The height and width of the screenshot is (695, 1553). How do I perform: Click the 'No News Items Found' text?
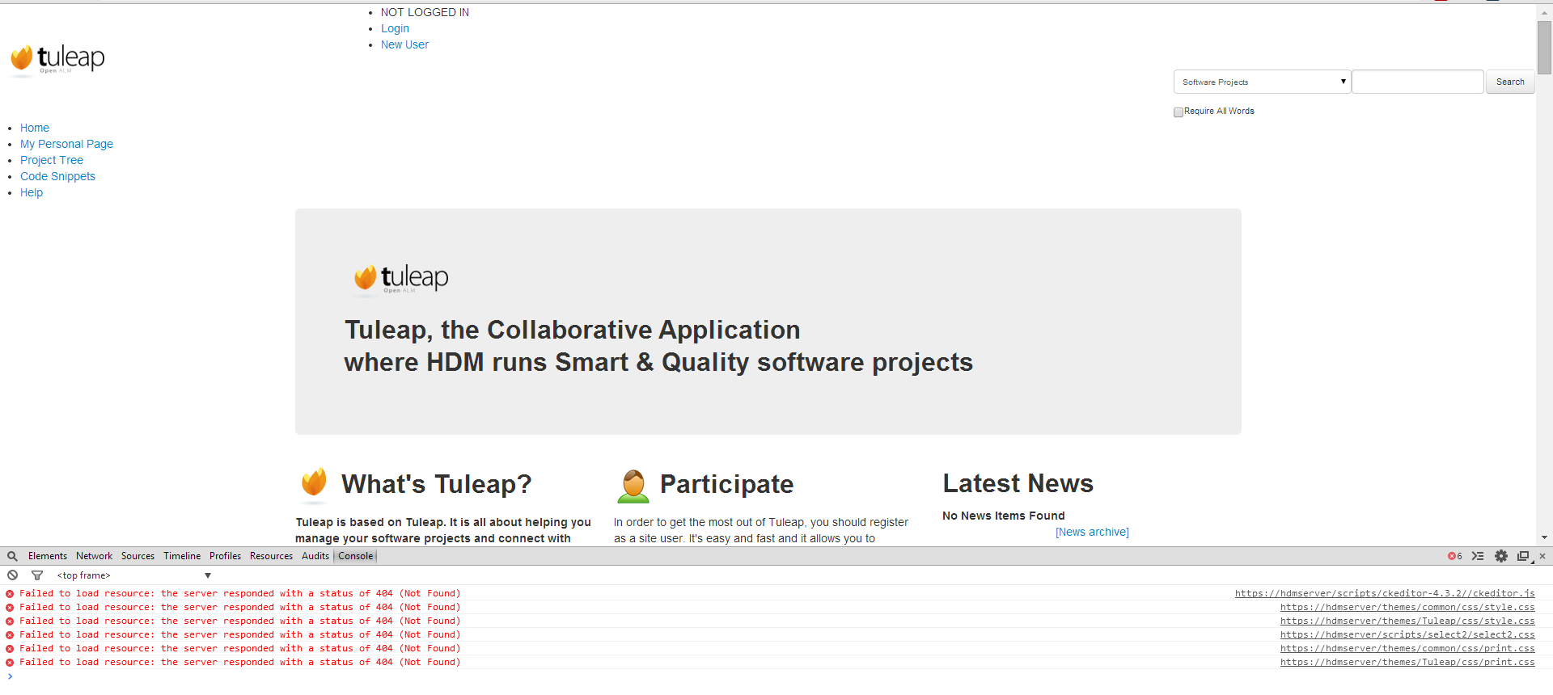coord(1003,516)
